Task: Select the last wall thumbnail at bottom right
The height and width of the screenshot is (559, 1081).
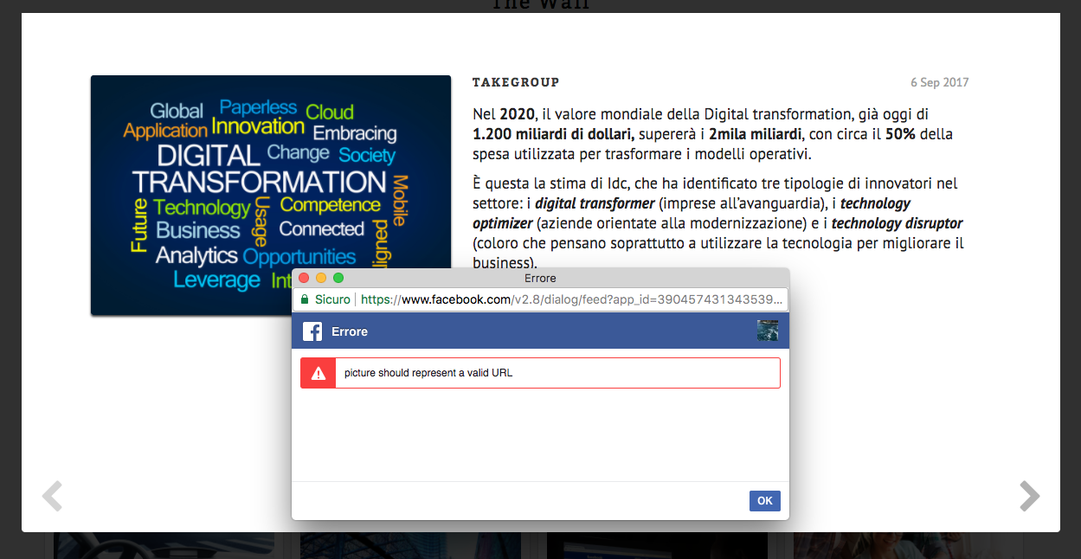Action: 907,545
